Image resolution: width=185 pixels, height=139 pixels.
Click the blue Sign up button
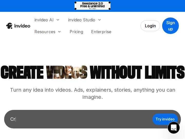coord(171,26)
